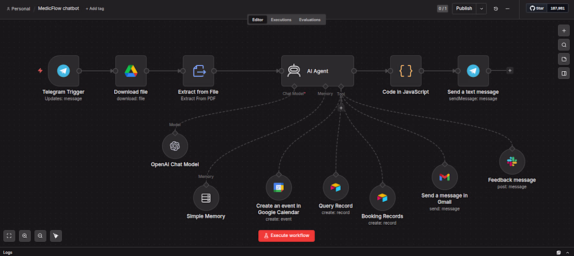
Task: Zoom in on the canvas
Action: [25, 236]
